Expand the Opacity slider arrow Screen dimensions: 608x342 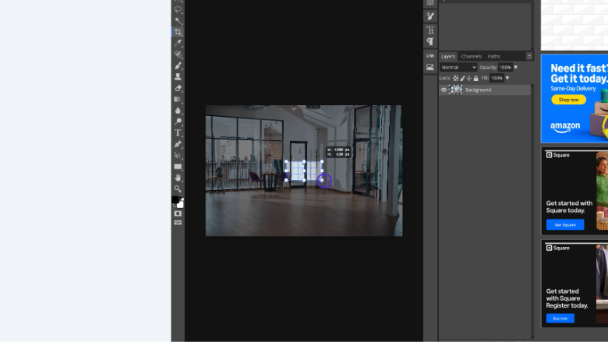tap(515, 67)
